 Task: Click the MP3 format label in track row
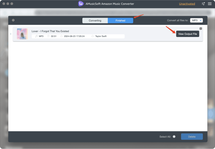pyautogui.click(x=41, y=36)
